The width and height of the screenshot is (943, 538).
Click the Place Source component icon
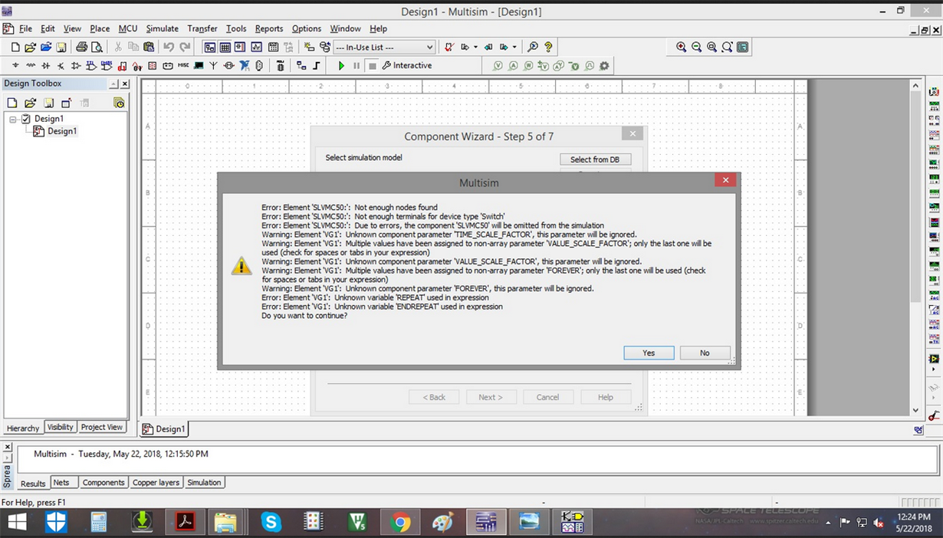click(x=15, y=66)
